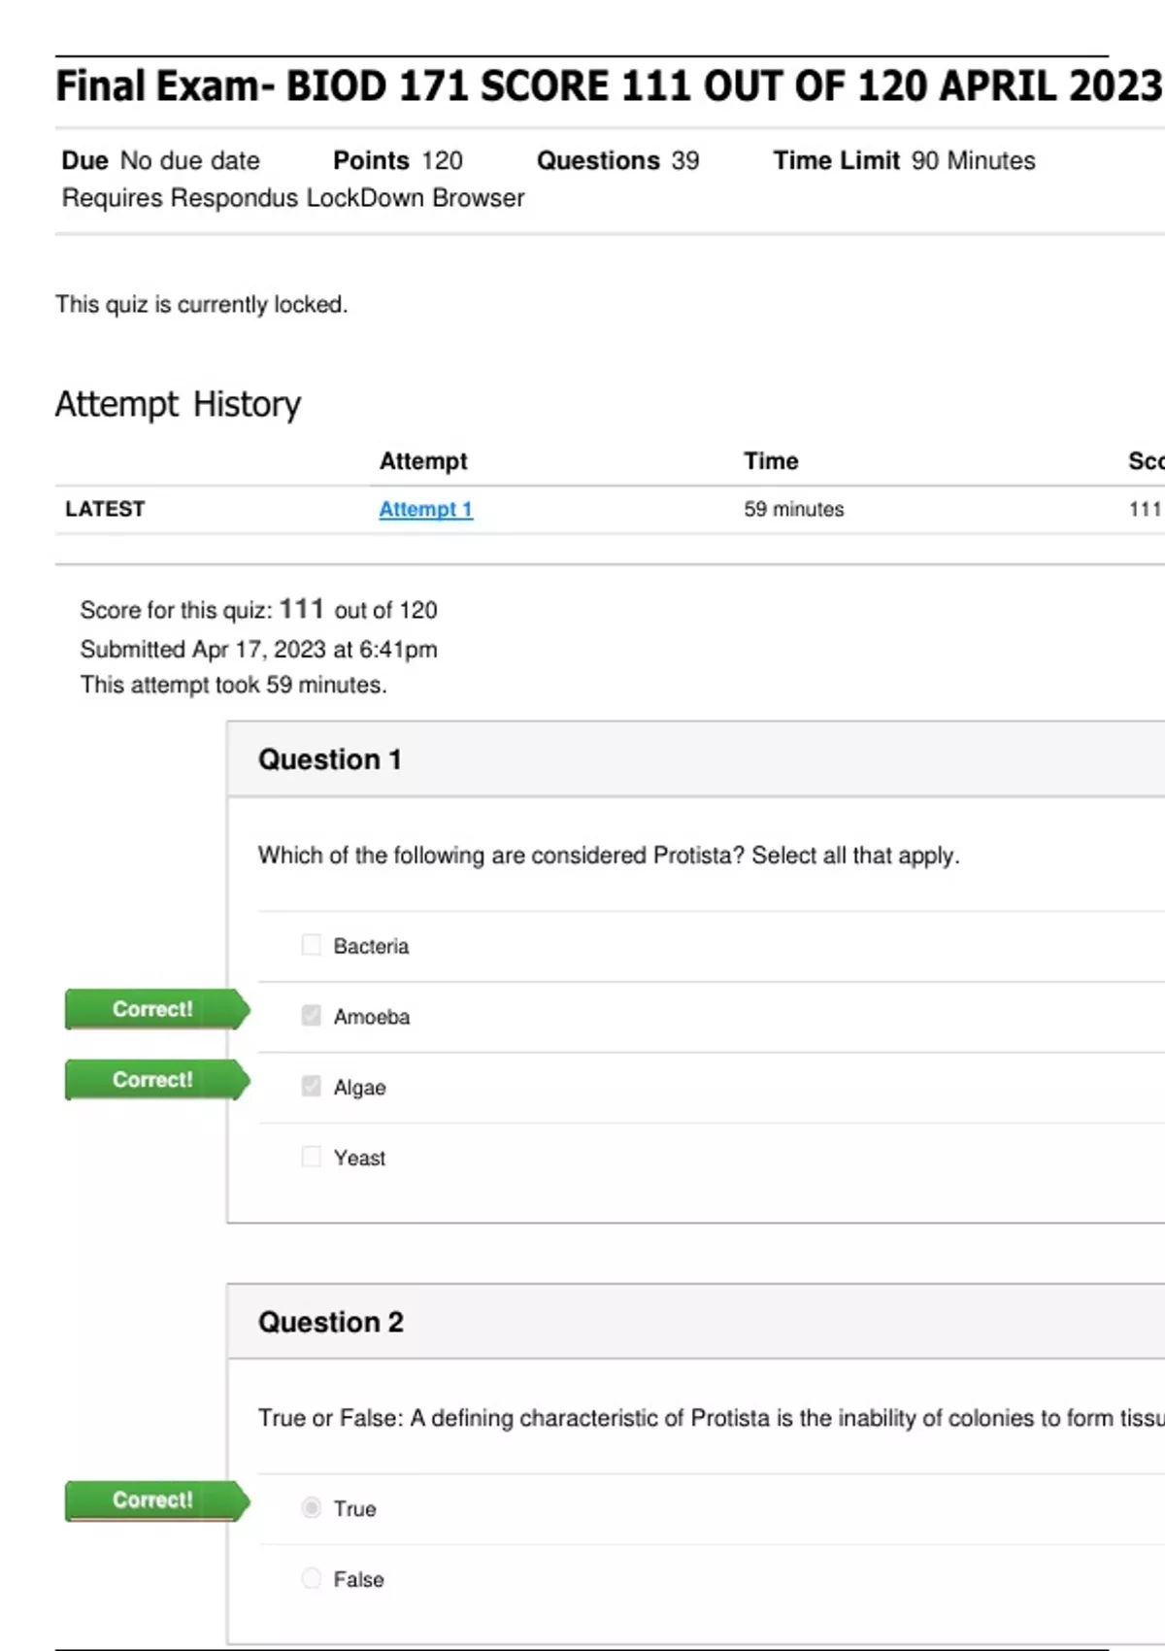The image size is (1165, 1651).
Task: Click the Question 1 header
Action: click(x=330, y=759)
